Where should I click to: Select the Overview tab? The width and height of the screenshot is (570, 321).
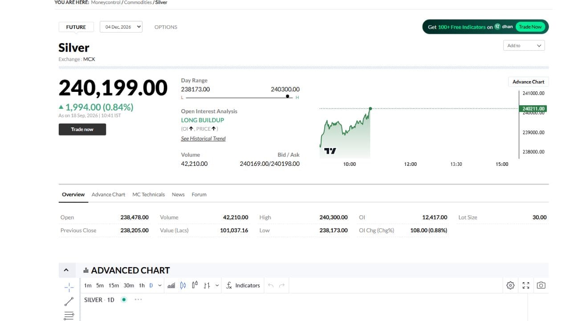tap(73, 194)
